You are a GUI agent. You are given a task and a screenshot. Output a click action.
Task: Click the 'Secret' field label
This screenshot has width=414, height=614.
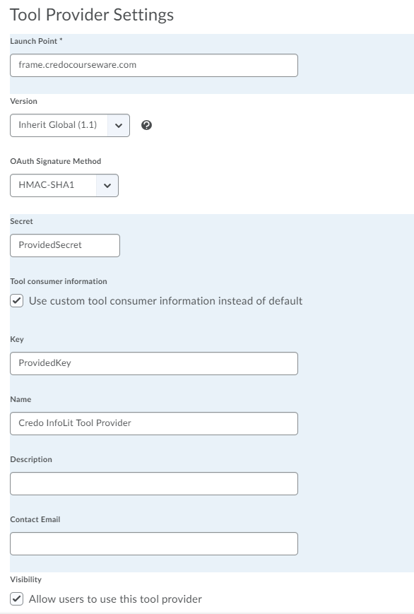click(21, 221)
